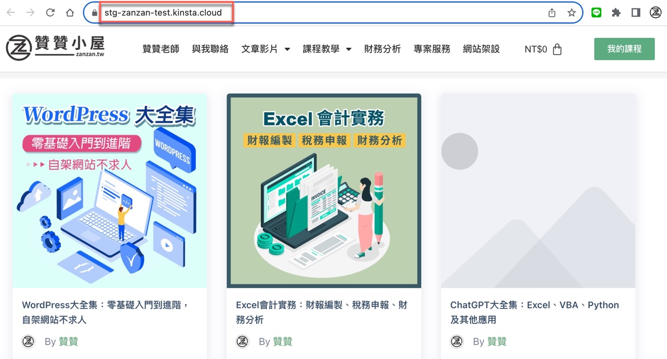Select 文章影片 in navigation

tap(260, 49)
